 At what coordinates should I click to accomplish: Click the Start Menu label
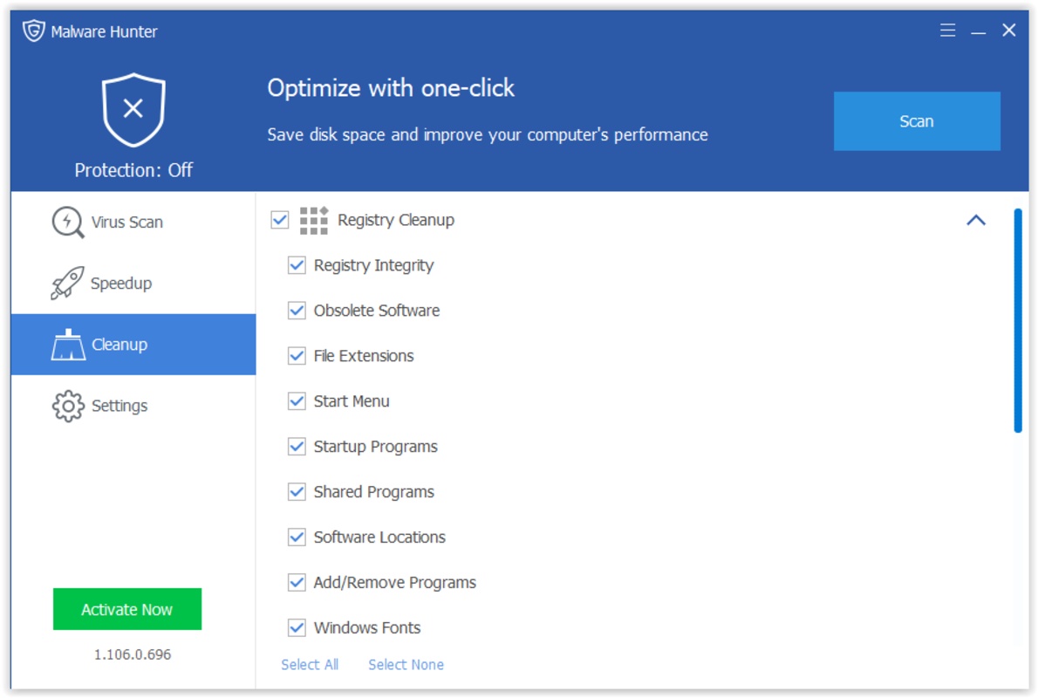[352, 401]
